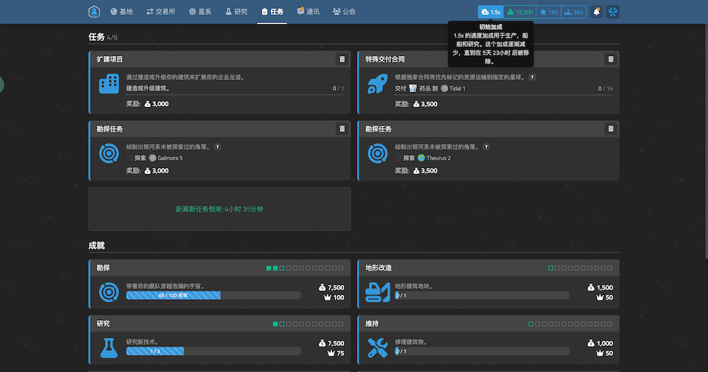Tick the 探索 Theurus 2 checkbox
708x372 pixels.
398,158
